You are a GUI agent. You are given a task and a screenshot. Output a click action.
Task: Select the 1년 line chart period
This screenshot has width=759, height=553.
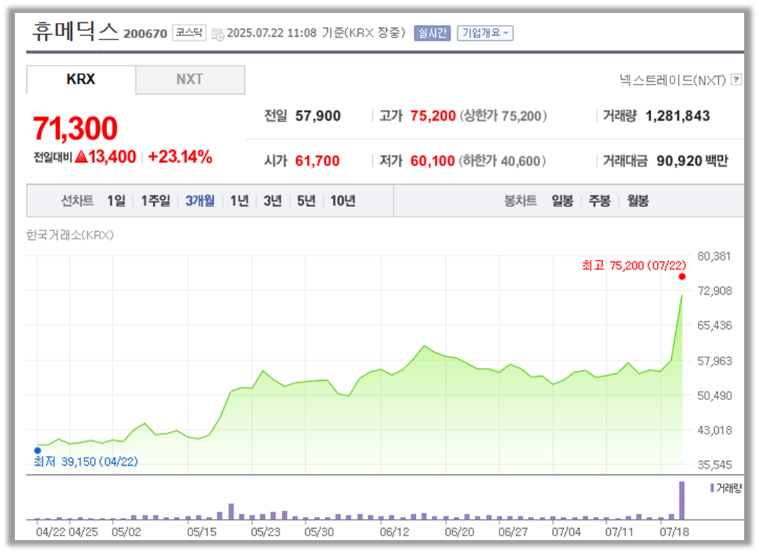point(239,200)
